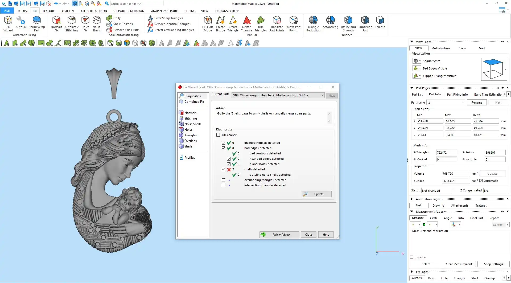Enable the Full Analysis checkbox
The image size is (511, 283).
(218, 135)
